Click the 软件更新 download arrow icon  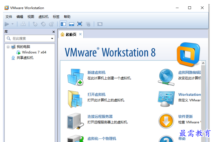[x=166, y=121]
